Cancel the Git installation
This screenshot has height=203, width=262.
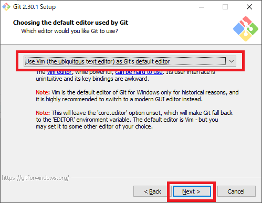tap(236, 191)
